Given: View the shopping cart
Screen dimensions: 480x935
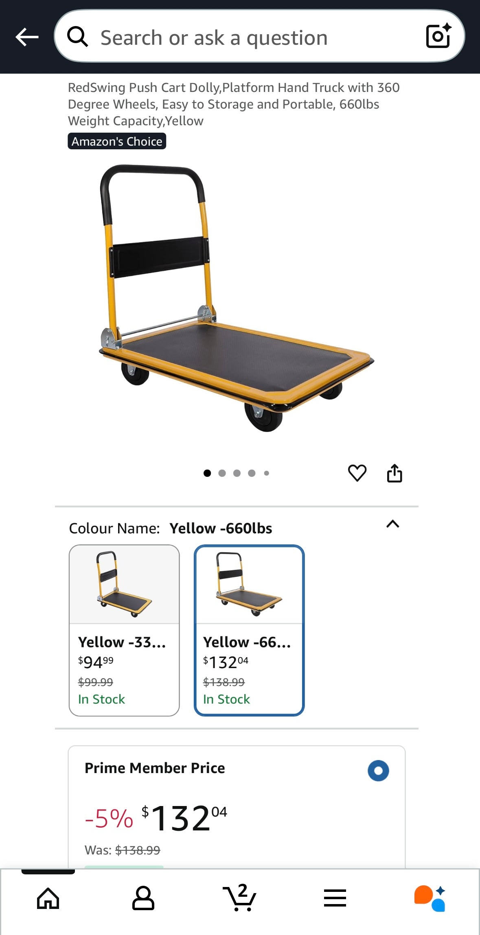Looking at the screenshot, I should (240, 899).
